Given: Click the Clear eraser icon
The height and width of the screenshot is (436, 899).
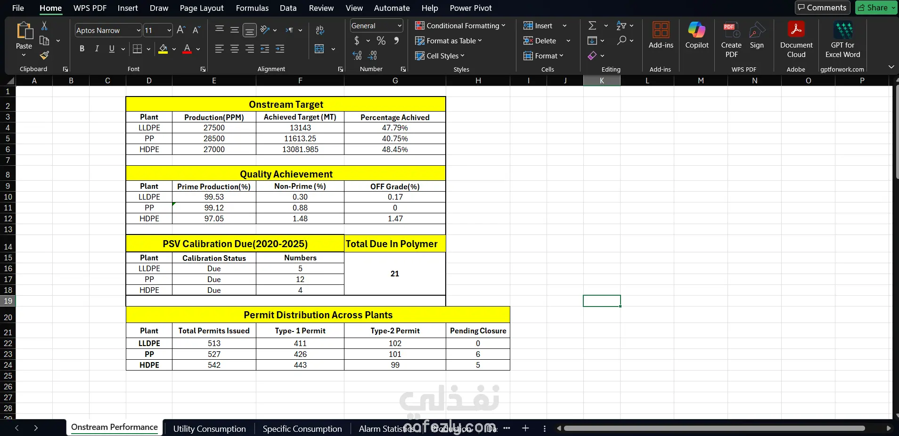Looking at the screenshot, I should coord(592,56).
